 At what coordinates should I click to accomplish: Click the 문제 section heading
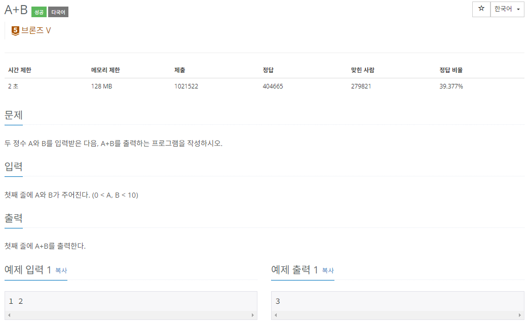click(14, 115)
